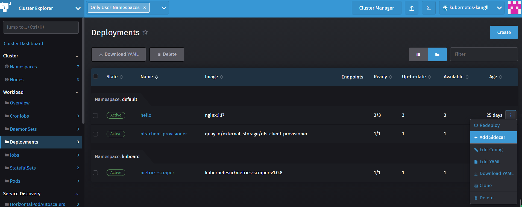The width and height of the screenshot is (522, 207).
Task: Collapse the Workload section chevron
Action: click(x=77, y=93)
